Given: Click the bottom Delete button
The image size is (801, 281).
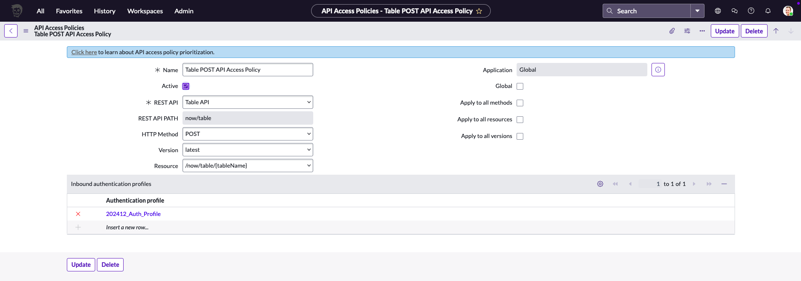Looking at the screenshot, I should (x=110, y=265).
